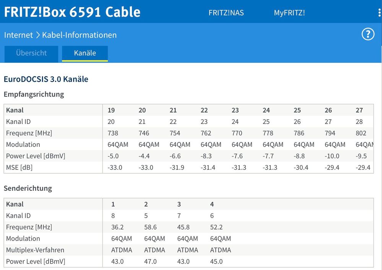Click the Senderichtung section heading
Viewport: 382px width, 270px height.
28,189
